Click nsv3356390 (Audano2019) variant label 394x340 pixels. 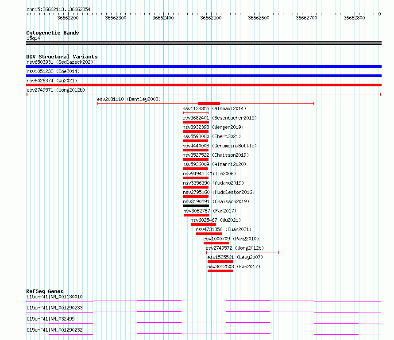pyautogui.click(x=213, y=183)
